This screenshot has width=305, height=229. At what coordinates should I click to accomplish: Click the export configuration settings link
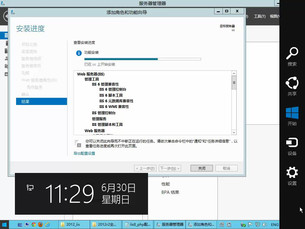[x=84, y=153]
